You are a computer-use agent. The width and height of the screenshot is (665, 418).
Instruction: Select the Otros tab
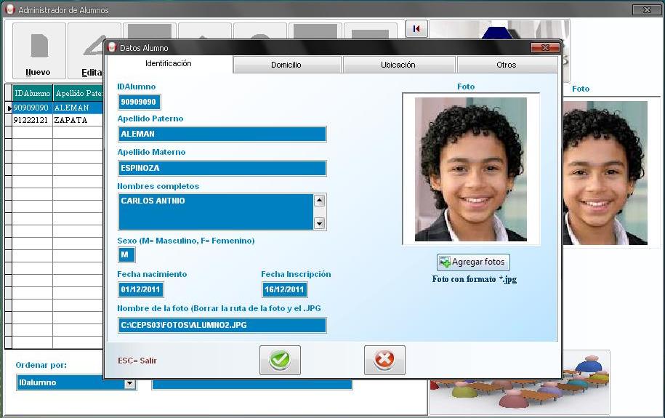click(x=506, y=65)
